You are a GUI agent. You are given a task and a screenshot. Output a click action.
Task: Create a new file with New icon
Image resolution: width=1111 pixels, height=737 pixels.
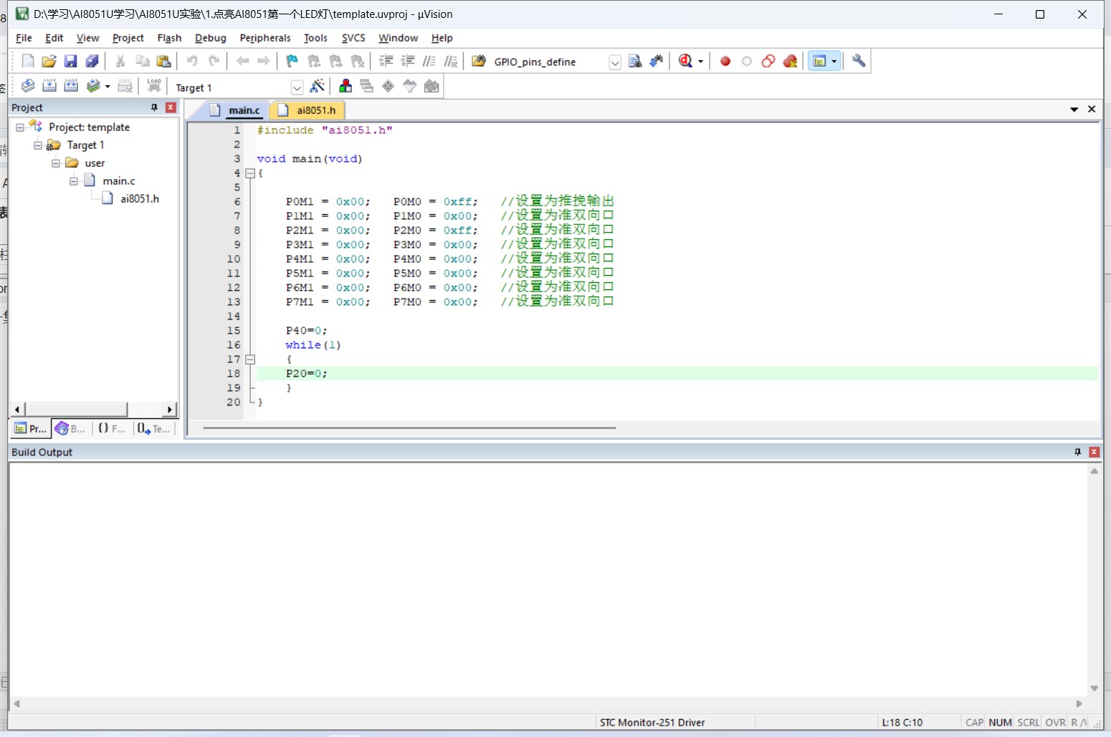[28, 62]
